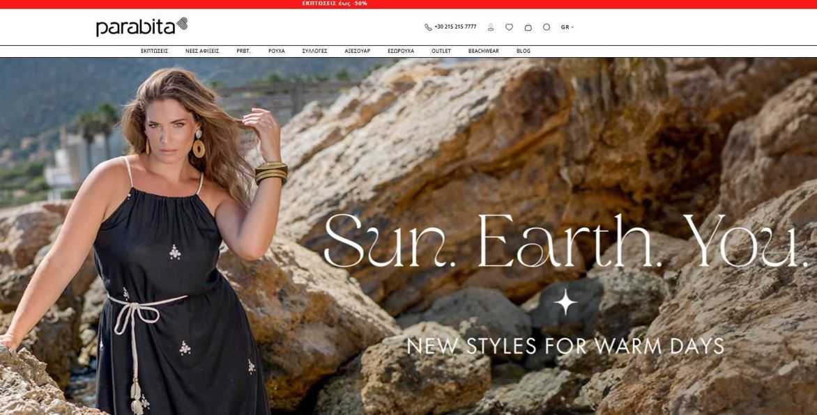Expand the GR language dropdown

click(x=567, y=27)
